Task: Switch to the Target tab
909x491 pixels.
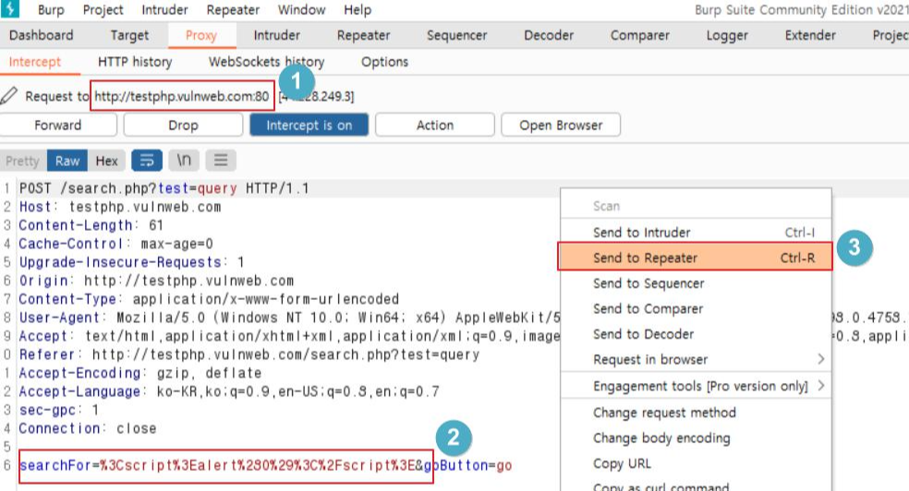Action: click(x=130, y=35)
